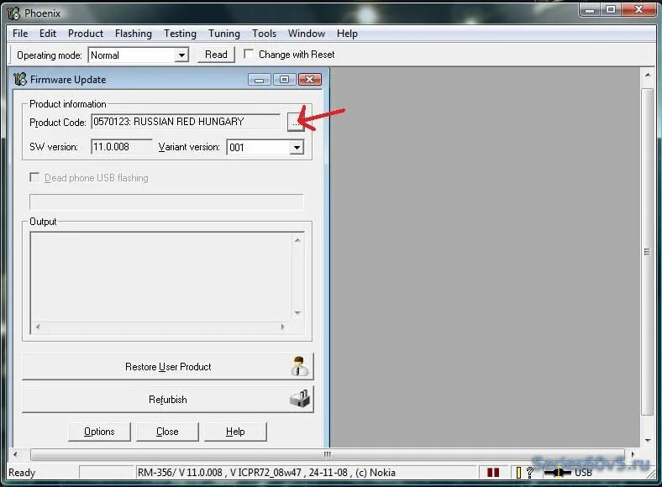Screen dimensions: 662x487
Task: Click the Refurbish button
Action: pos(168,399)
